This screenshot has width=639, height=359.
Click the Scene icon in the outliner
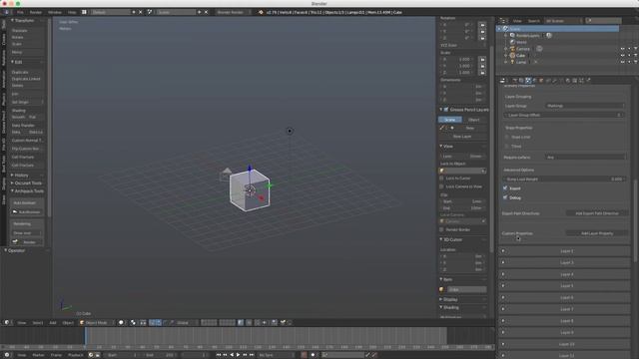506,29
